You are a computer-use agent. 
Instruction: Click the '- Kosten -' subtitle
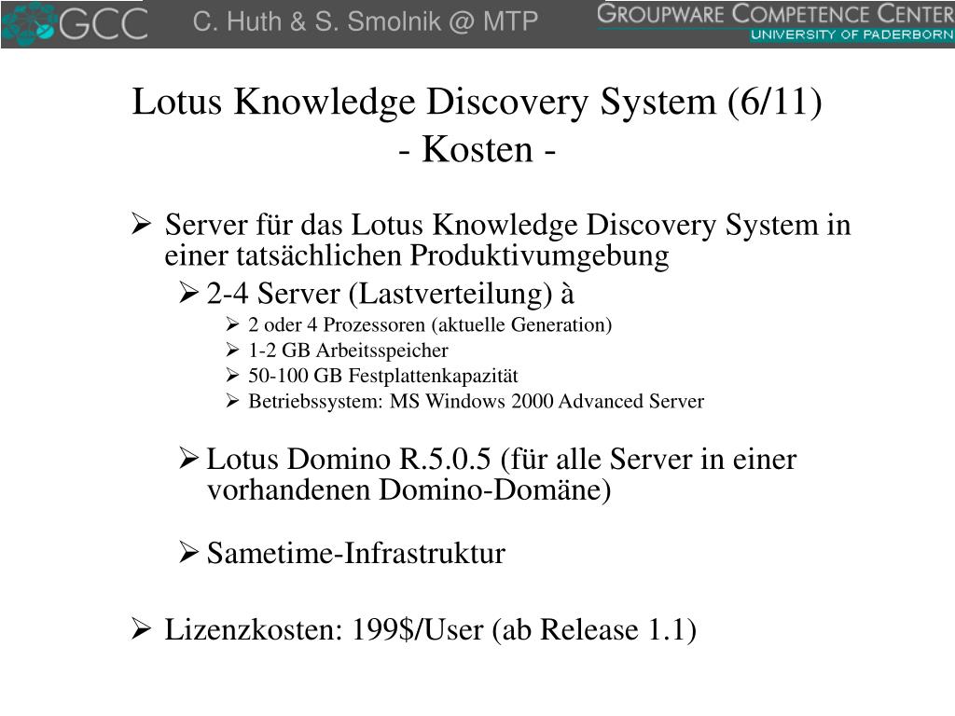[477, 149]
